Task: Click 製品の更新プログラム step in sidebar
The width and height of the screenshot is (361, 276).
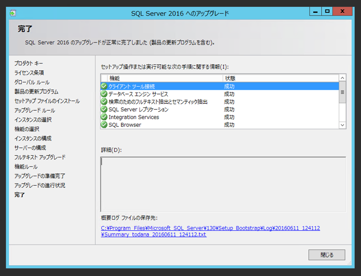Action: point(37,91)
